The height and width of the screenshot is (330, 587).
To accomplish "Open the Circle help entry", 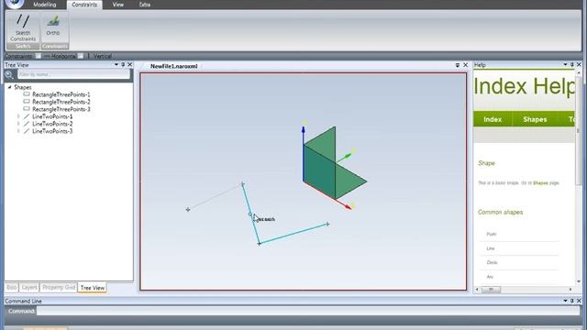I will [x=492, y=263].
